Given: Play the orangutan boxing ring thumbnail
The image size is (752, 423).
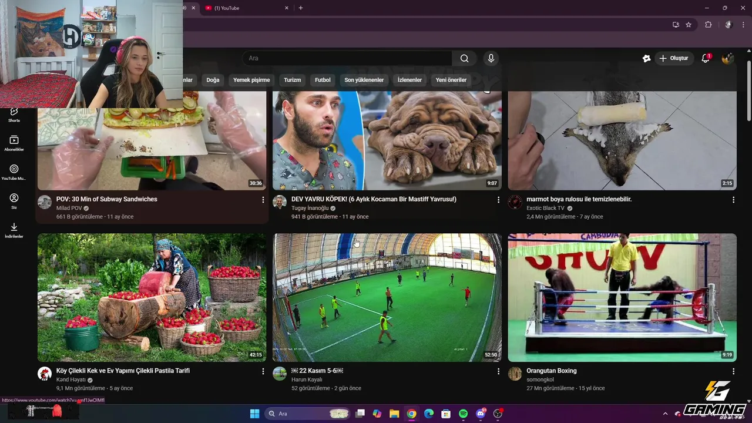Looking at the screenshot, I should (622, 297).
